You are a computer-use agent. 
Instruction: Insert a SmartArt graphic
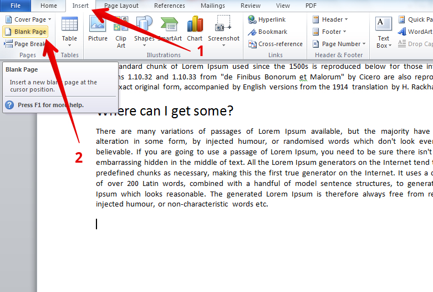click(x=170, y=29)
